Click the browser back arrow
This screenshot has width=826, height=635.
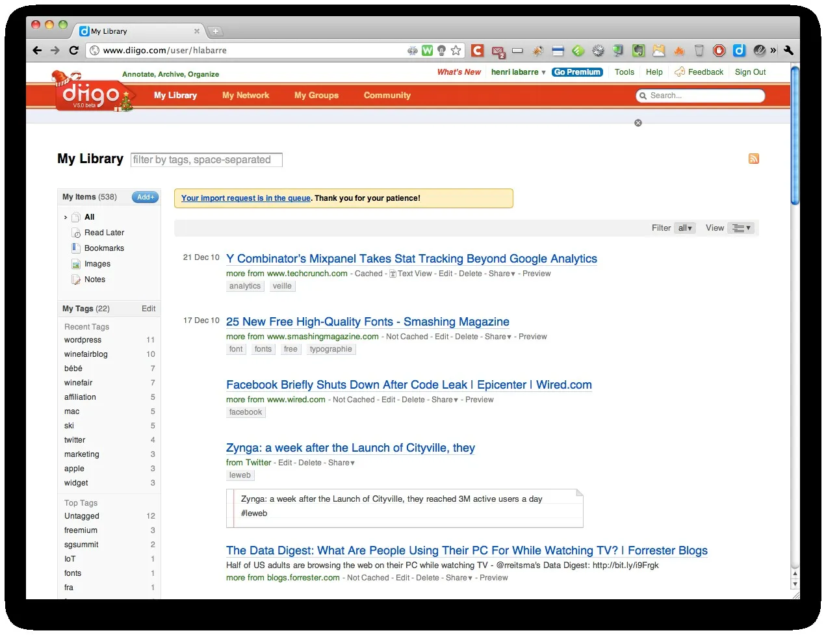pyautogui.click(x=37, y=50)
